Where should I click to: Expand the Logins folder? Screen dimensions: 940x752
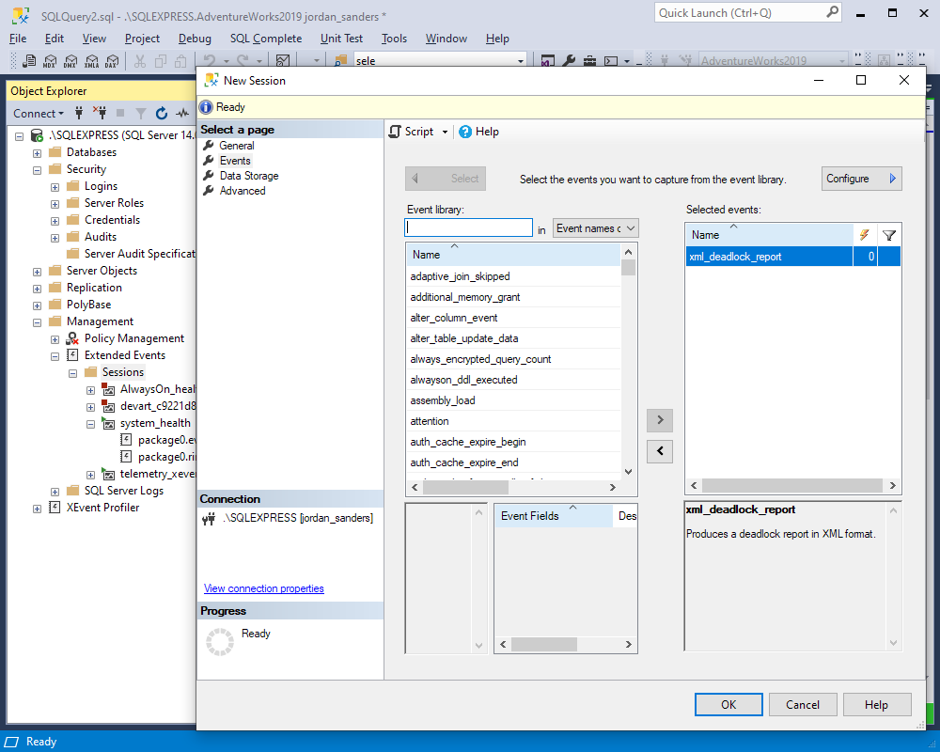pyautogui.click(x=55, y=187)
